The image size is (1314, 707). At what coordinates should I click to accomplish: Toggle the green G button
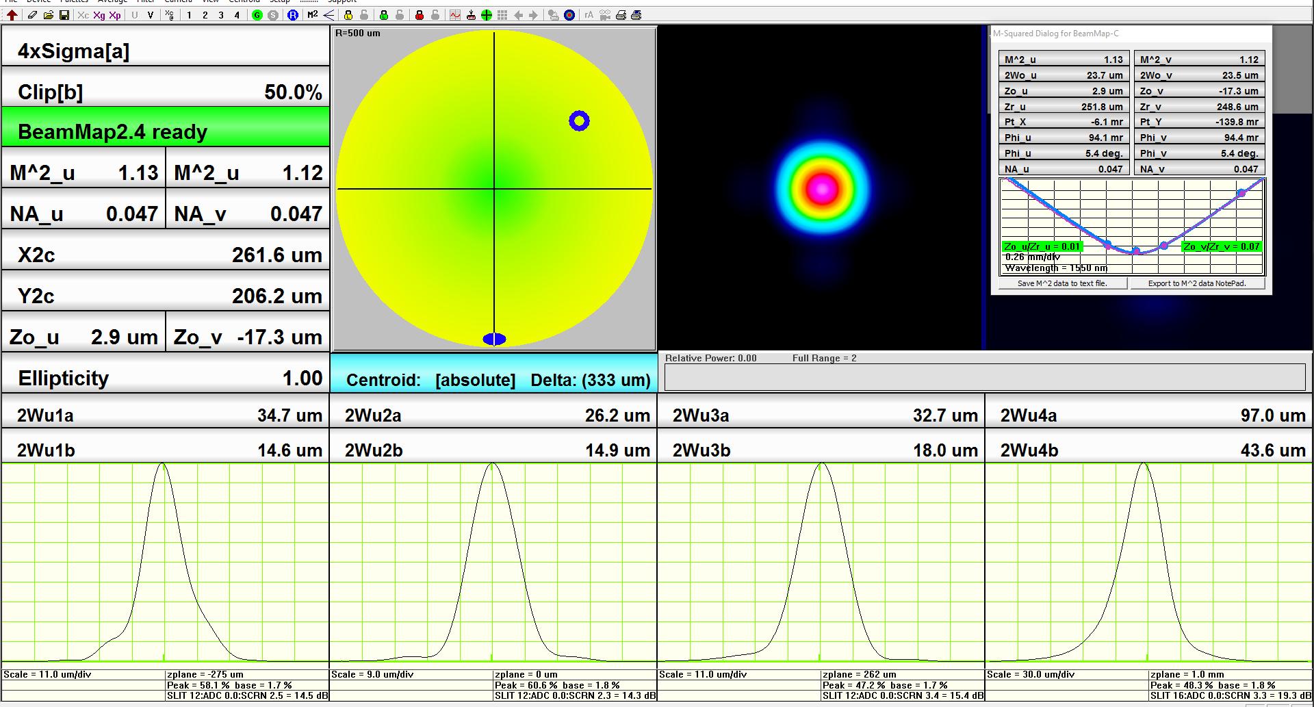point(257,15)
